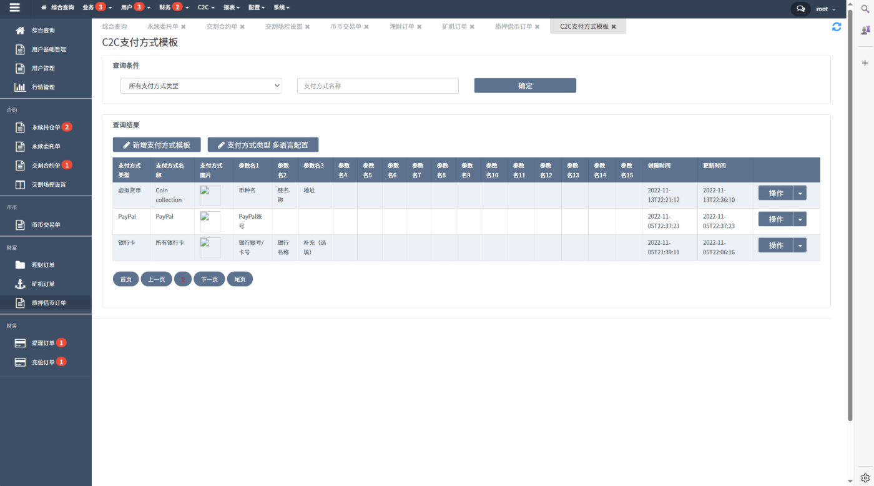874x486 pixels.
Task: Click the hamburger menu icon
Action: click(14, 8)
